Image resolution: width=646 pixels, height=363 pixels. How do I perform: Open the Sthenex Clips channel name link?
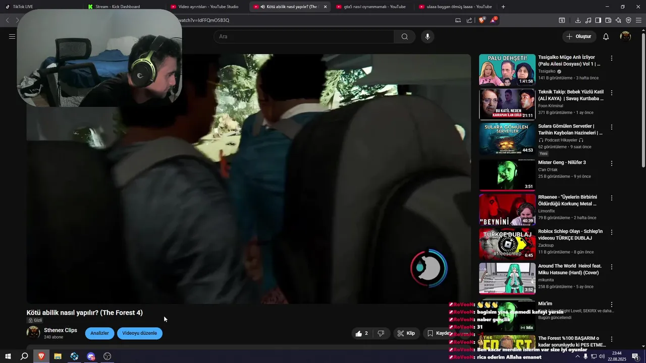[x=61, y=330]
